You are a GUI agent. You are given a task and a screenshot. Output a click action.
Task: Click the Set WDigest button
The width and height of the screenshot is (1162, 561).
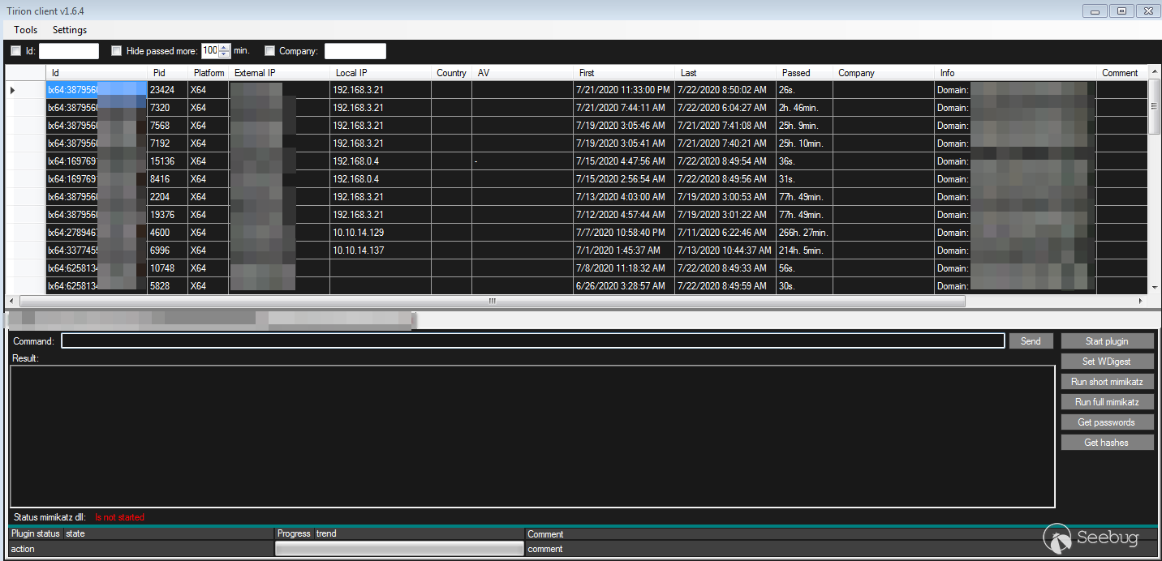coord(1107,362)
